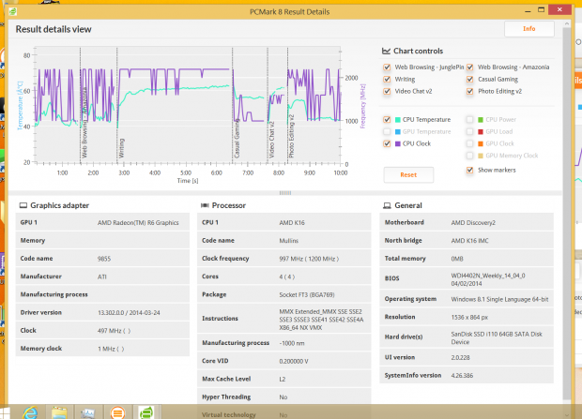This screenshot has height=419, width=582.
Task: Toggle the Casual Gaming checkbox
Action: (x=470, y=80)
